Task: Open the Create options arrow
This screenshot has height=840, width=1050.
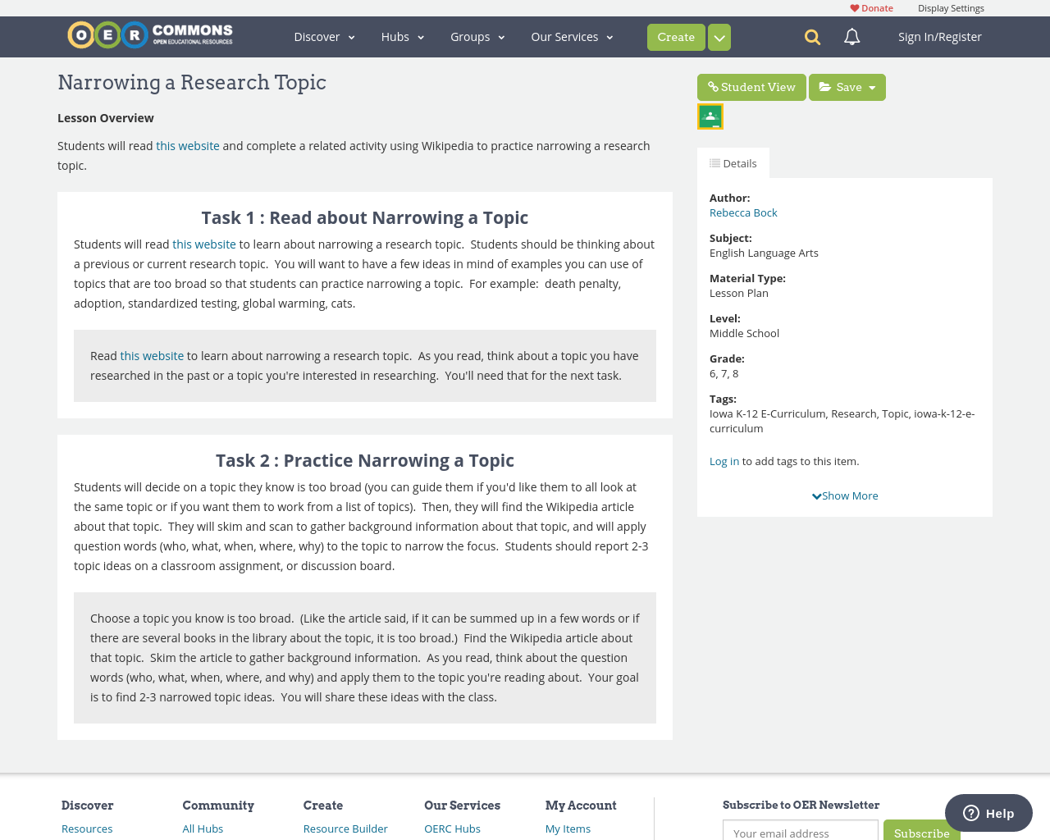Action: point(719,36)
